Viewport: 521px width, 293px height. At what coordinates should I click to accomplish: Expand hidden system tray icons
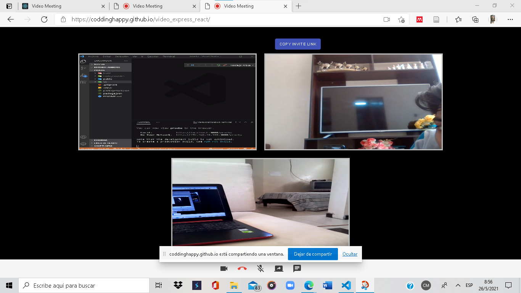coord(458,285)
